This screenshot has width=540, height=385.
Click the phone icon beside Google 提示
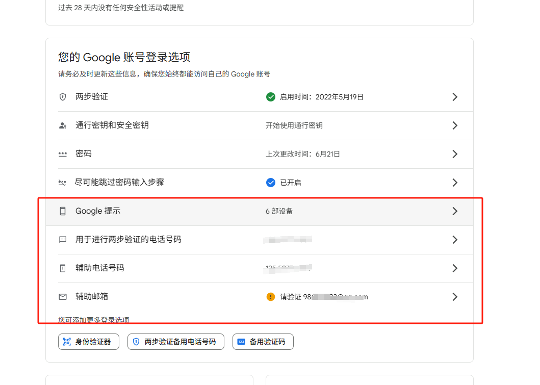pyautogui.click(x=63, y=211)
